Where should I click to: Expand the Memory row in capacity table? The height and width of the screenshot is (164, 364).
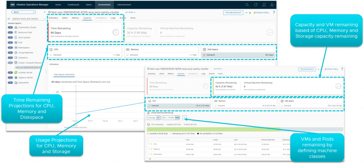(x=148, y=149)
